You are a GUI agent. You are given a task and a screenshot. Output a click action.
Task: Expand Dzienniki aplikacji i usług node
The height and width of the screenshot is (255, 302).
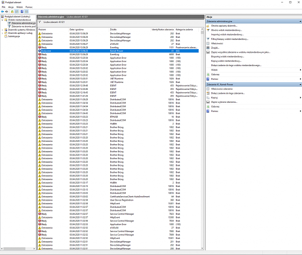pos(2,33)
